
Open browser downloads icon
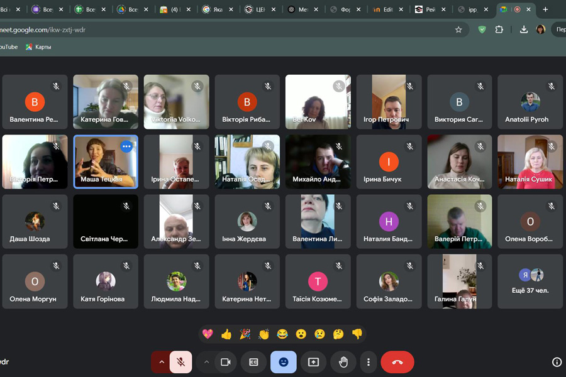click(x=524, y=30)
